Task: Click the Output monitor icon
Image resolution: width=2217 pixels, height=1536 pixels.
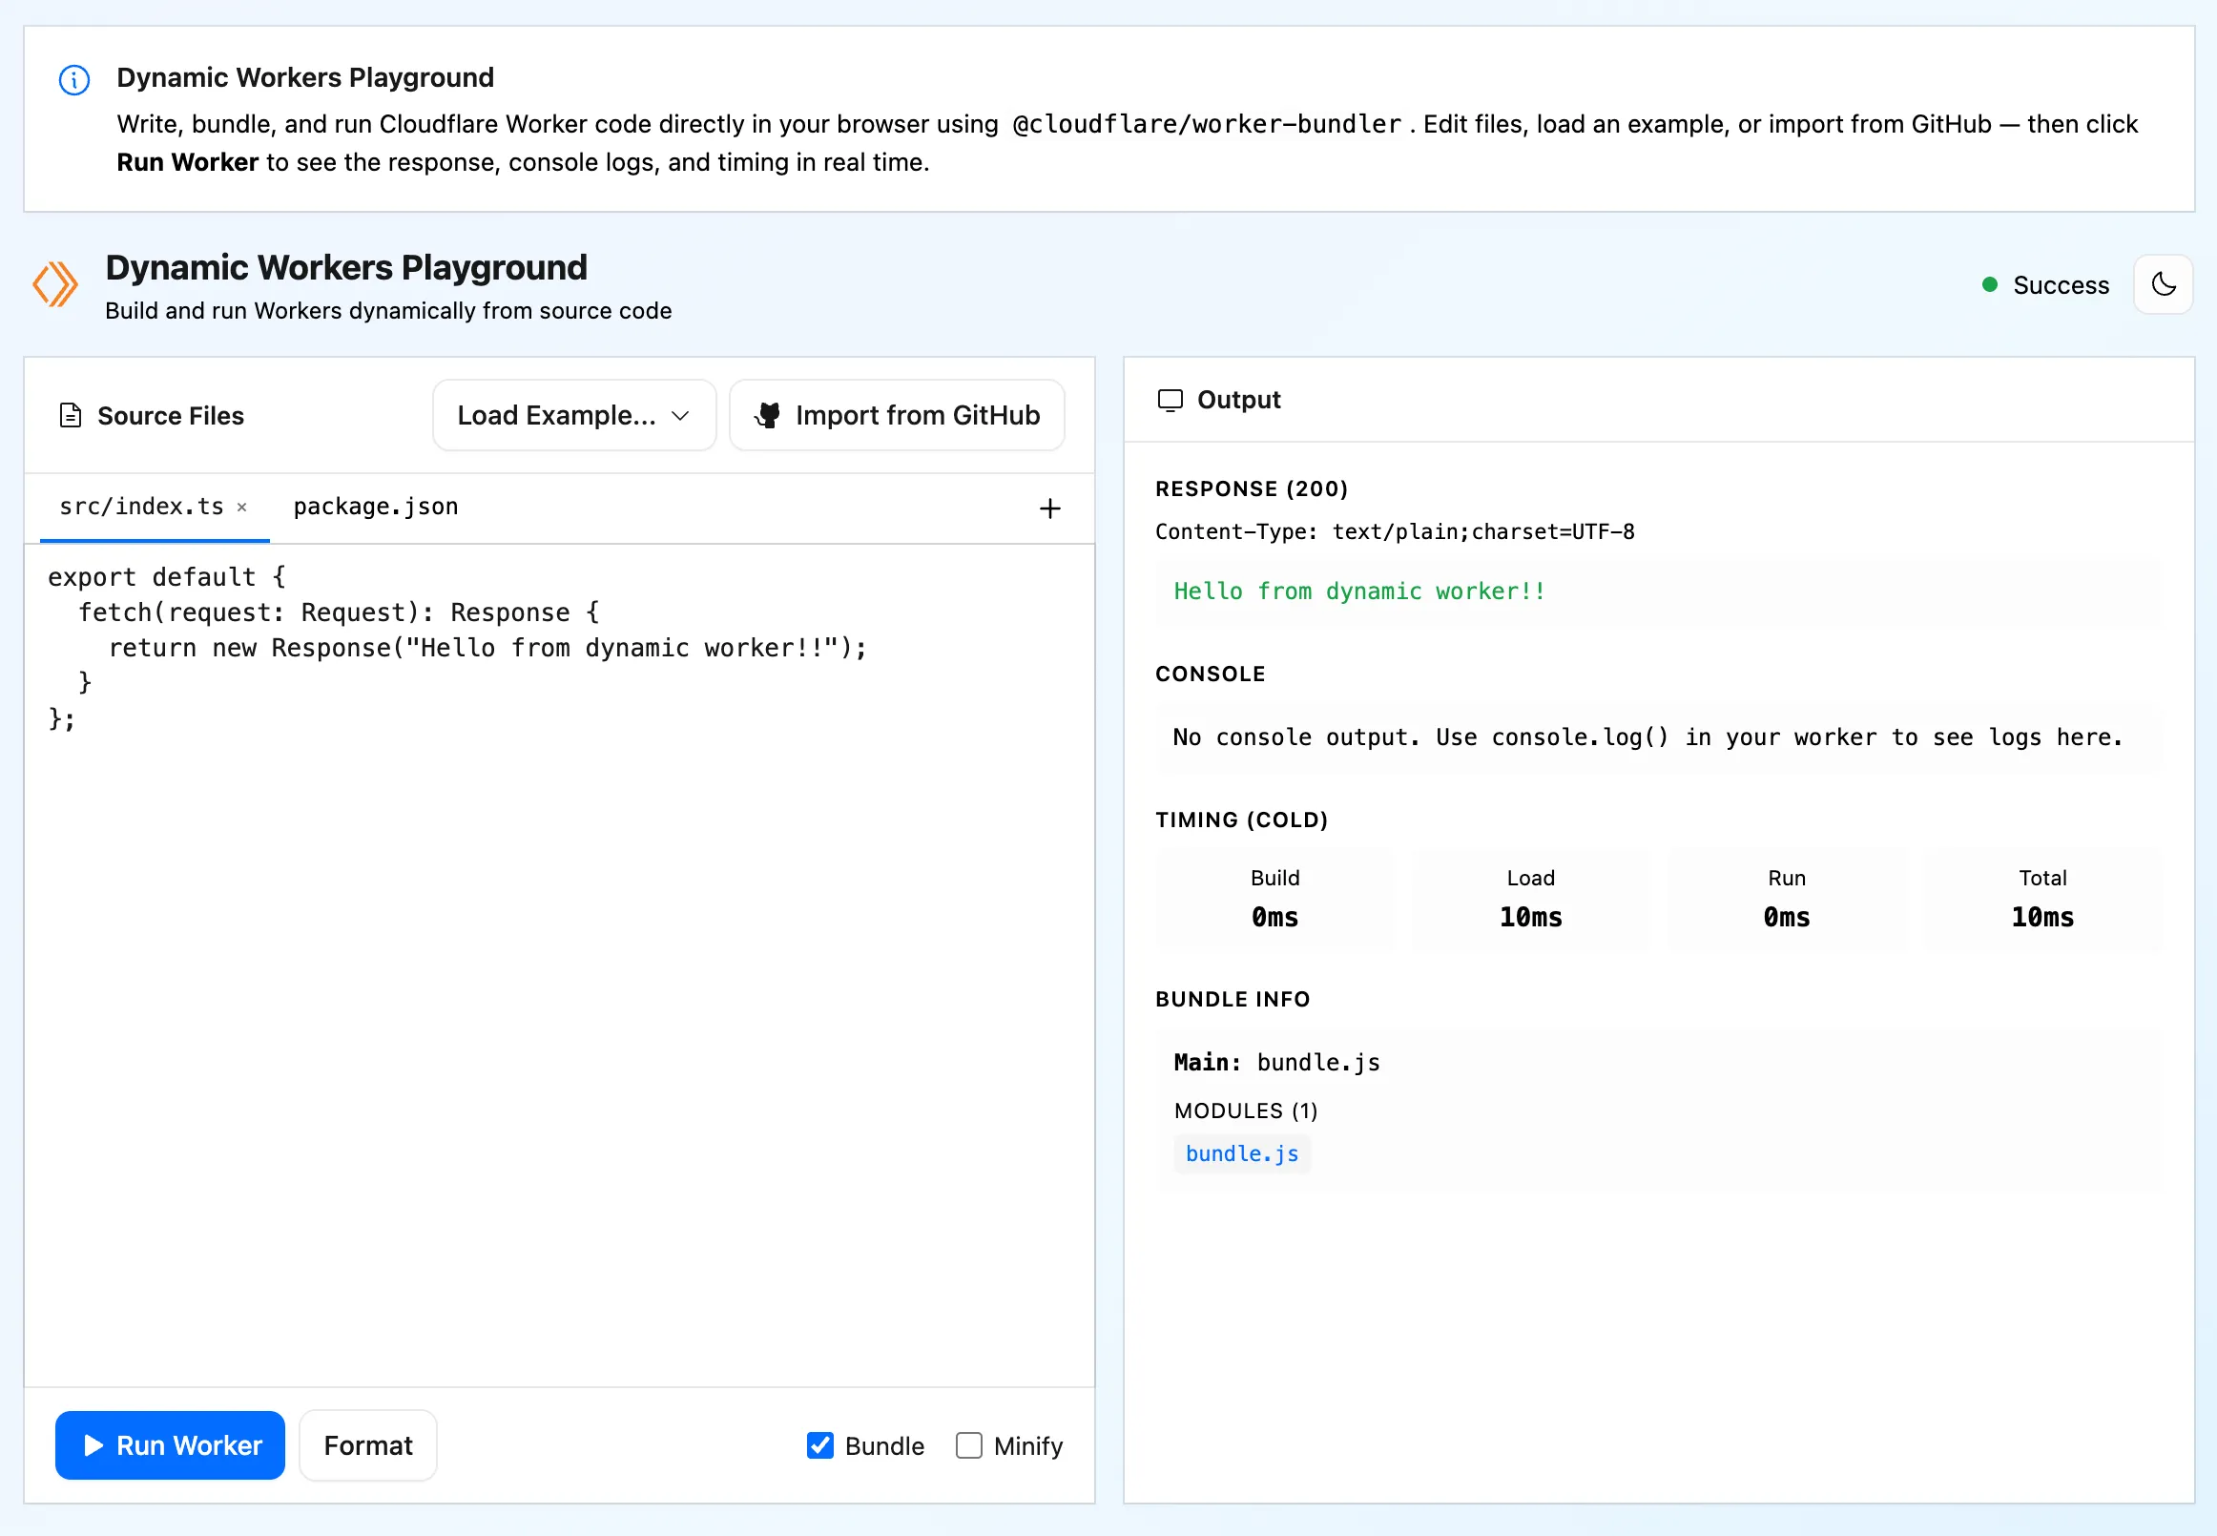Action: 1171,401
